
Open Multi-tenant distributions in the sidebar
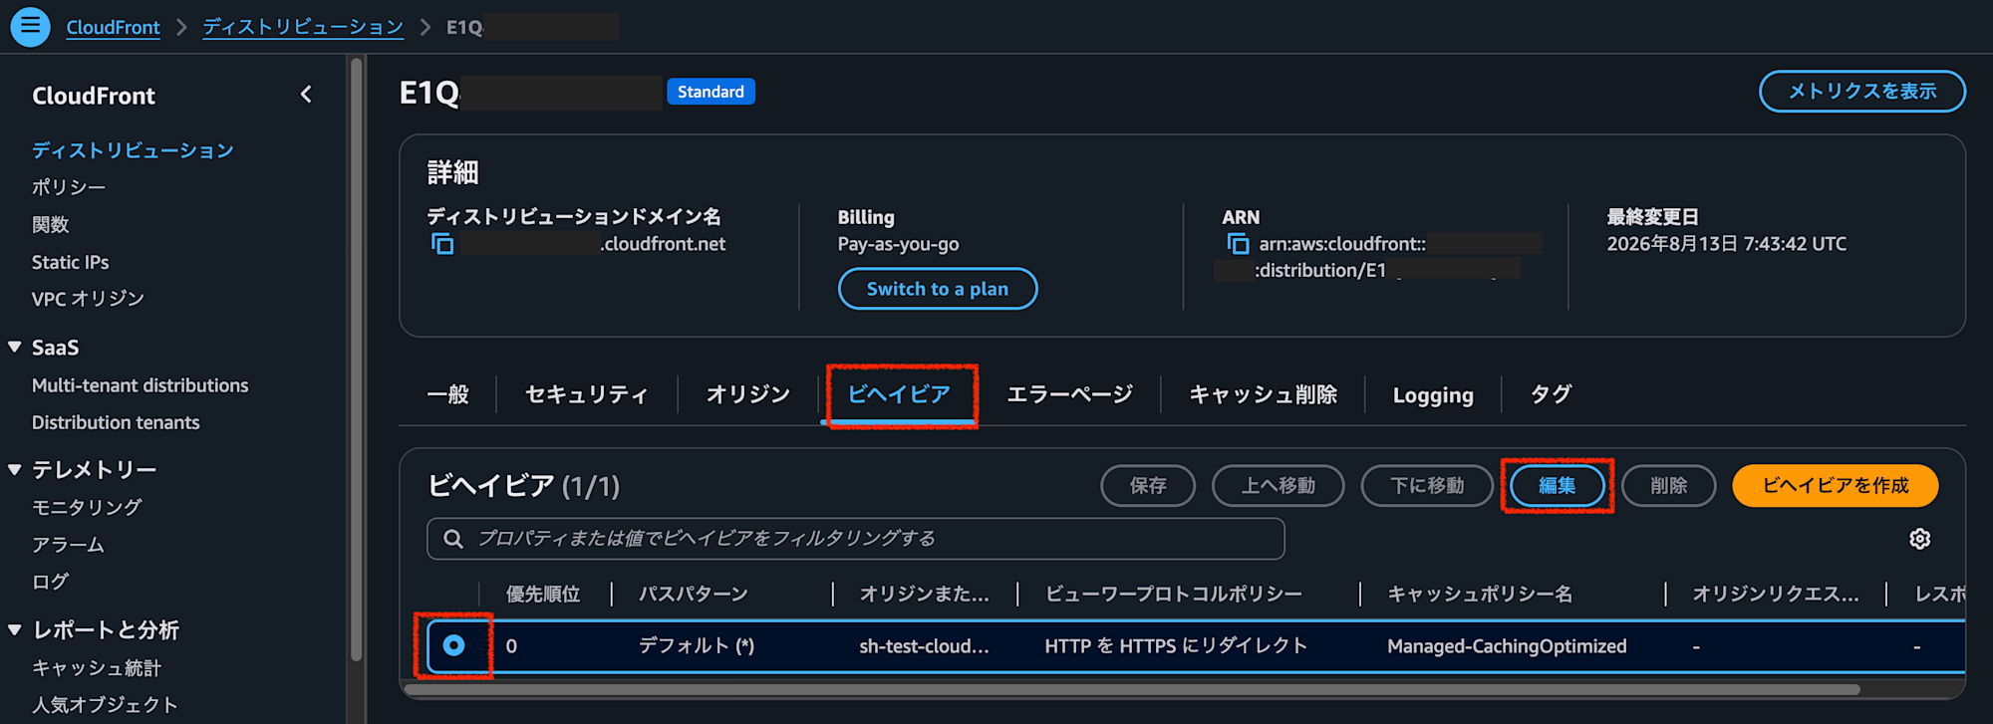pos(141,385)
